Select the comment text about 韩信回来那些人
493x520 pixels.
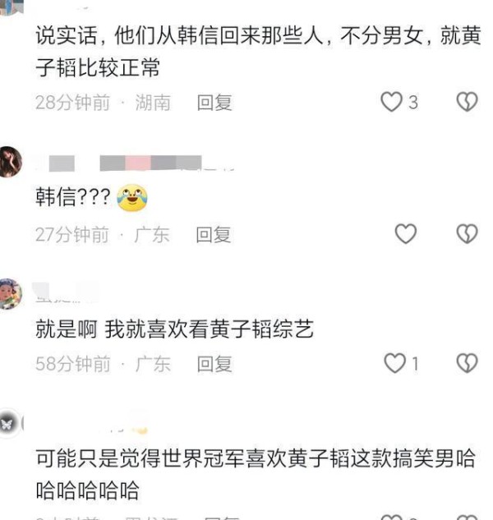pos(258,52)
